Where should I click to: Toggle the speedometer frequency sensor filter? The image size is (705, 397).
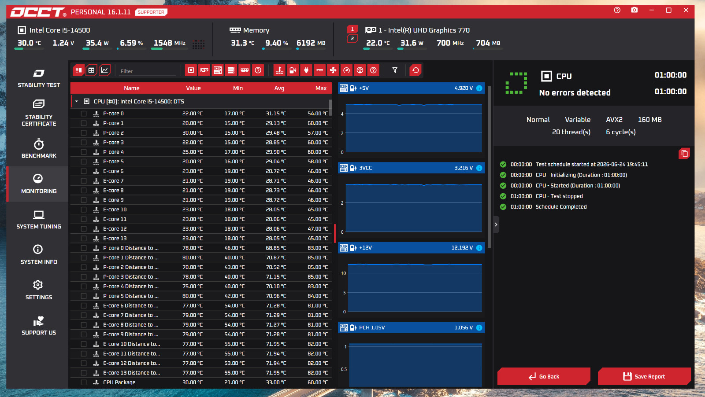pyautogui.click(x=347, y=70)
